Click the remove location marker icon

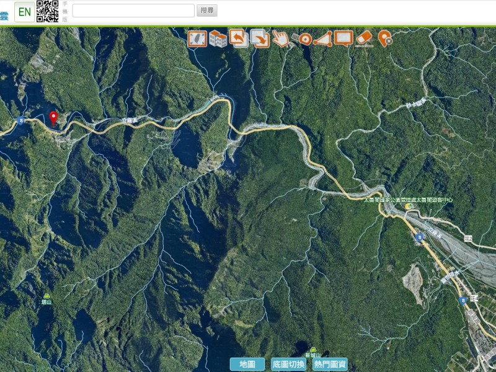coord(385,38)
